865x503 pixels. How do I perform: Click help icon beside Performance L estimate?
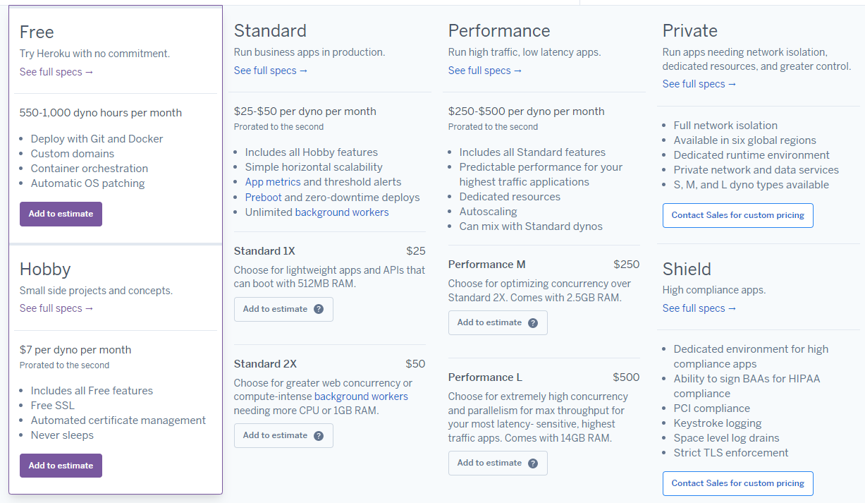click(533, 463)
